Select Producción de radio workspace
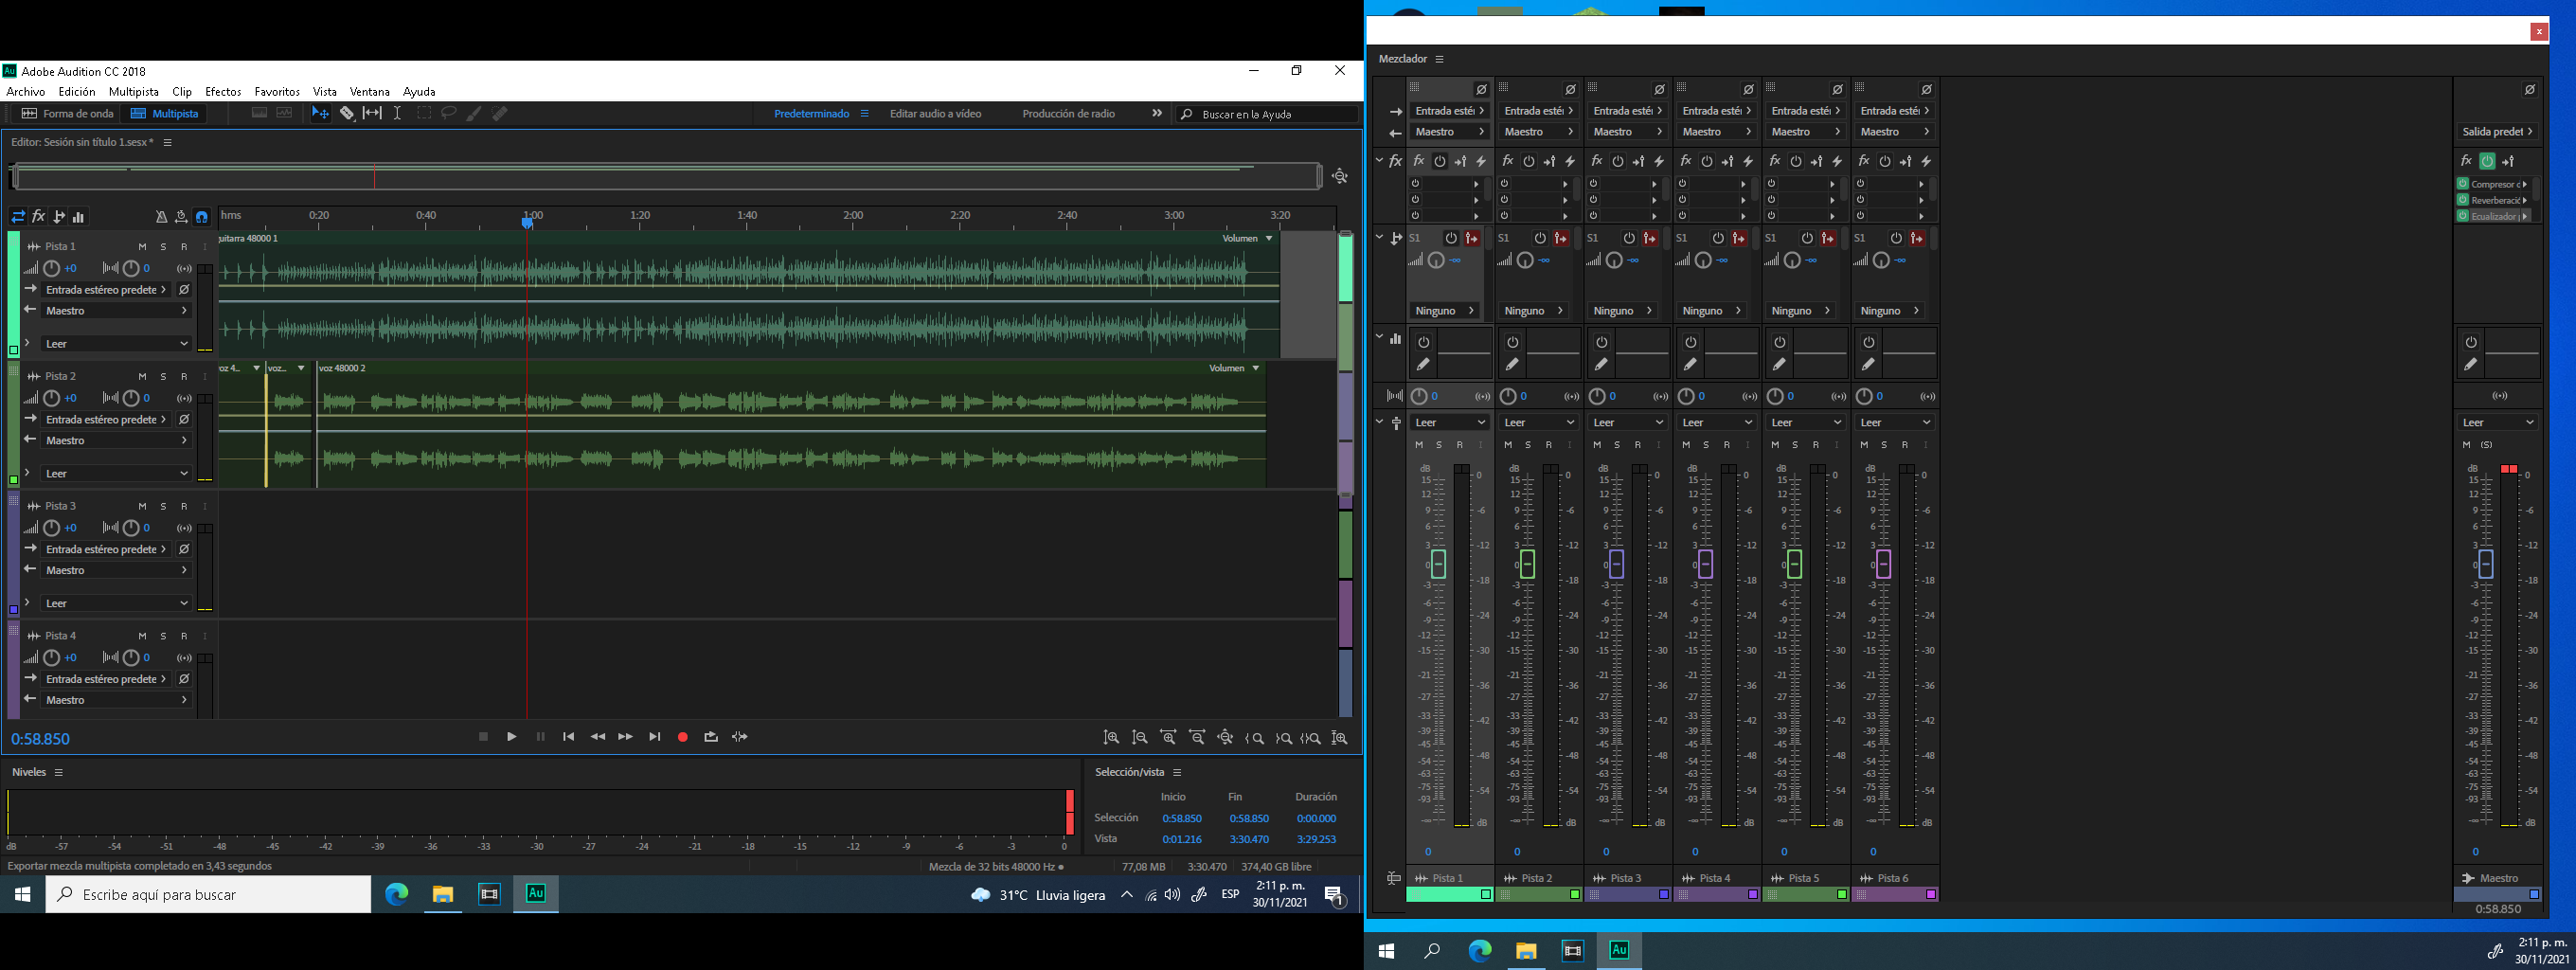Screen dimensions: 2576x970 [x=1069, y=114]
